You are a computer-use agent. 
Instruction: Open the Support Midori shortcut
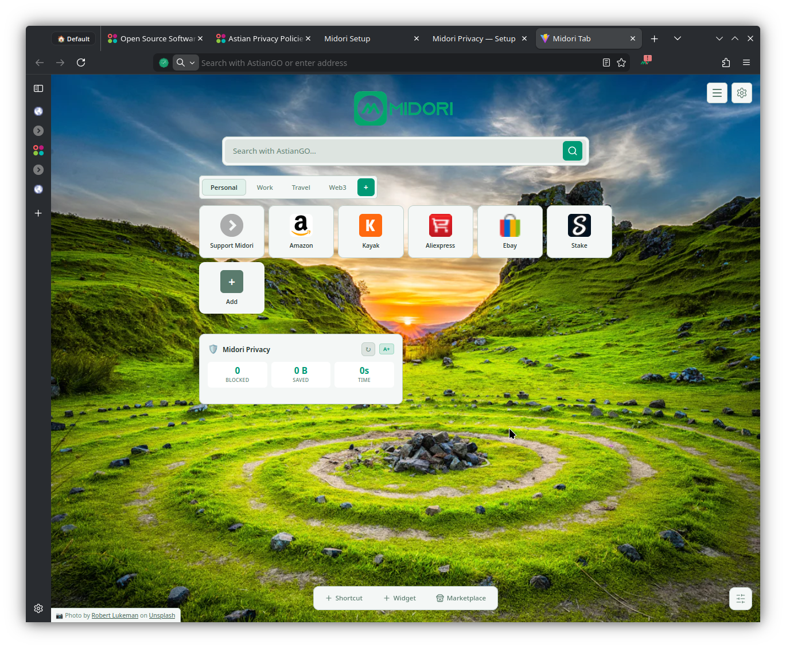(x=232, y=232)
